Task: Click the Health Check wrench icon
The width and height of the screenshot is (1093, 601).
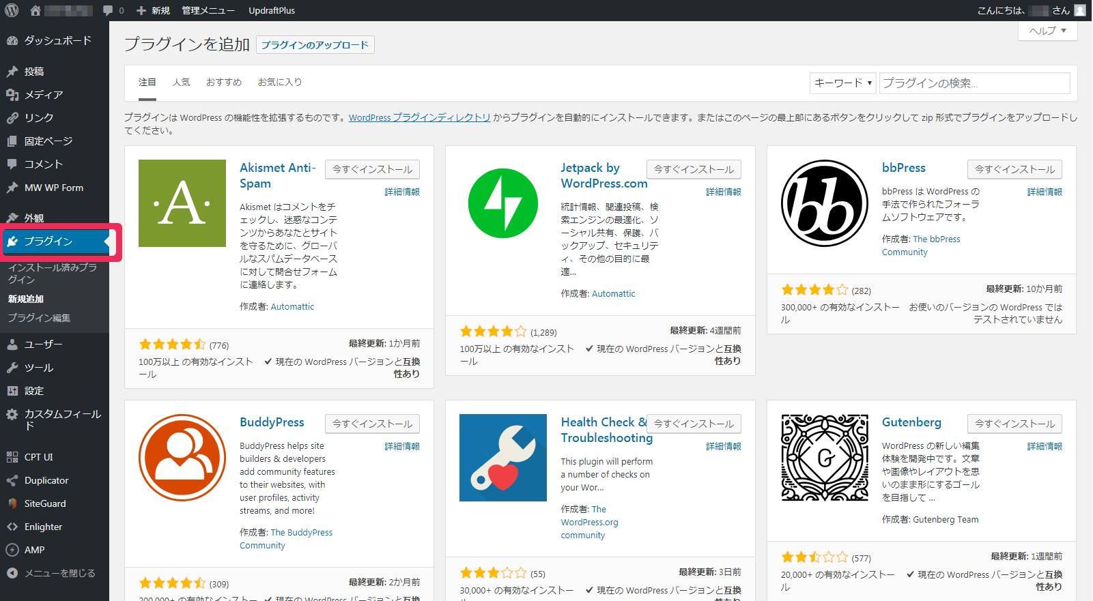Action: point(503,458)
